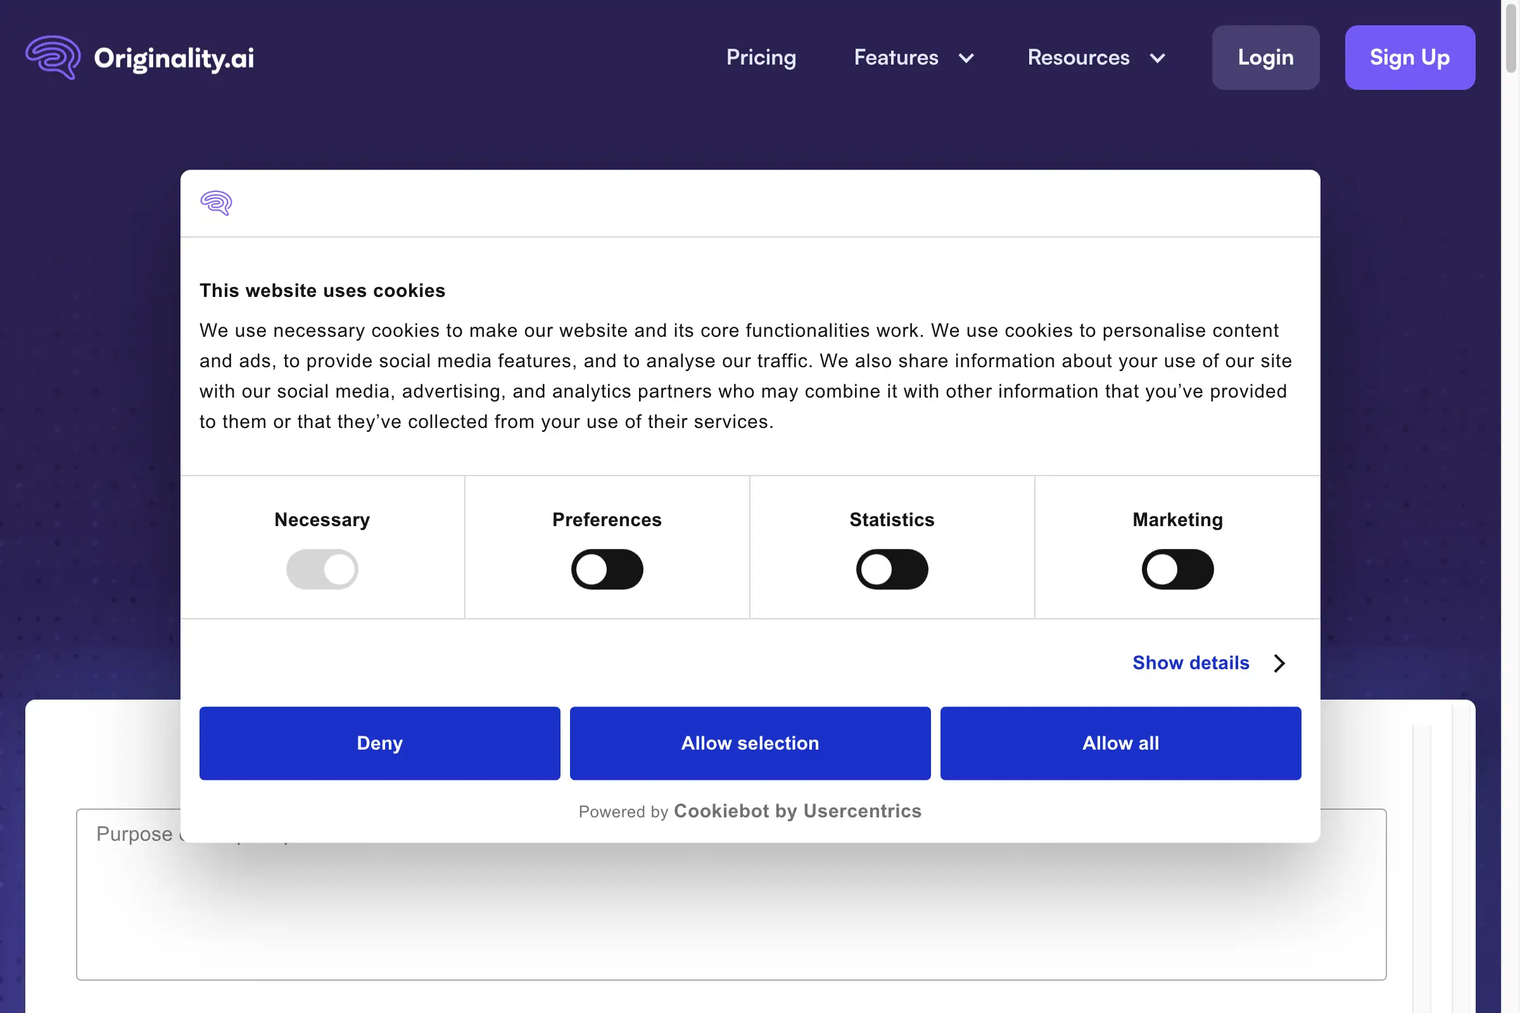Enable the Preferences cookies switch

pos(607,569)
